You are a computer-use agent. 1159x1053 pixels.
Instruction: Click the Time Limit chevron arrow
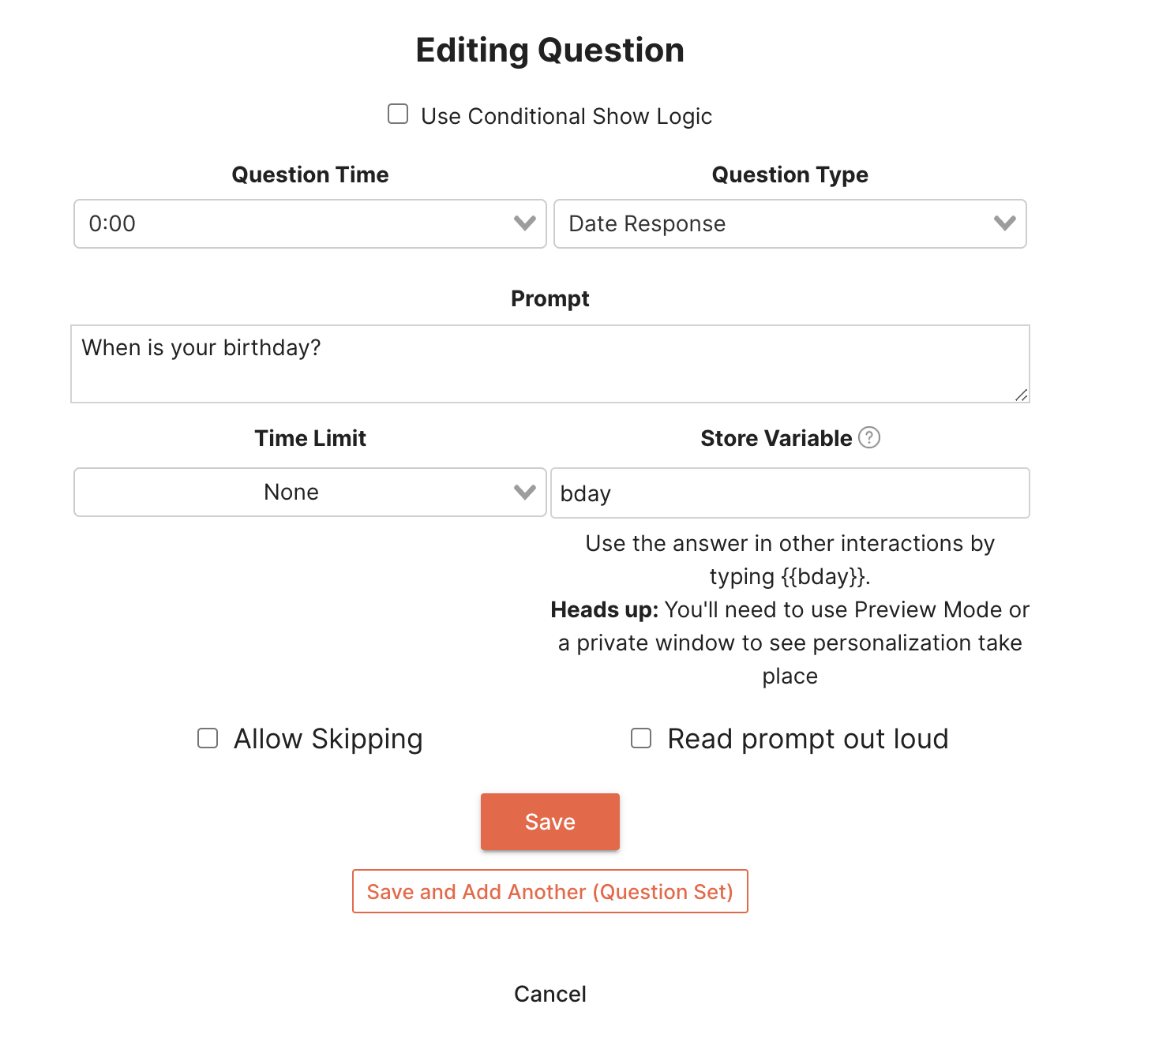525,493
